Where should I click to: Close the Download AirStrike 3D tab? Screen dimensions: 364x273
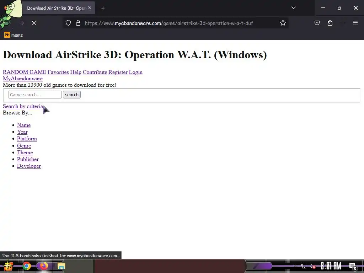coord(90,8)
